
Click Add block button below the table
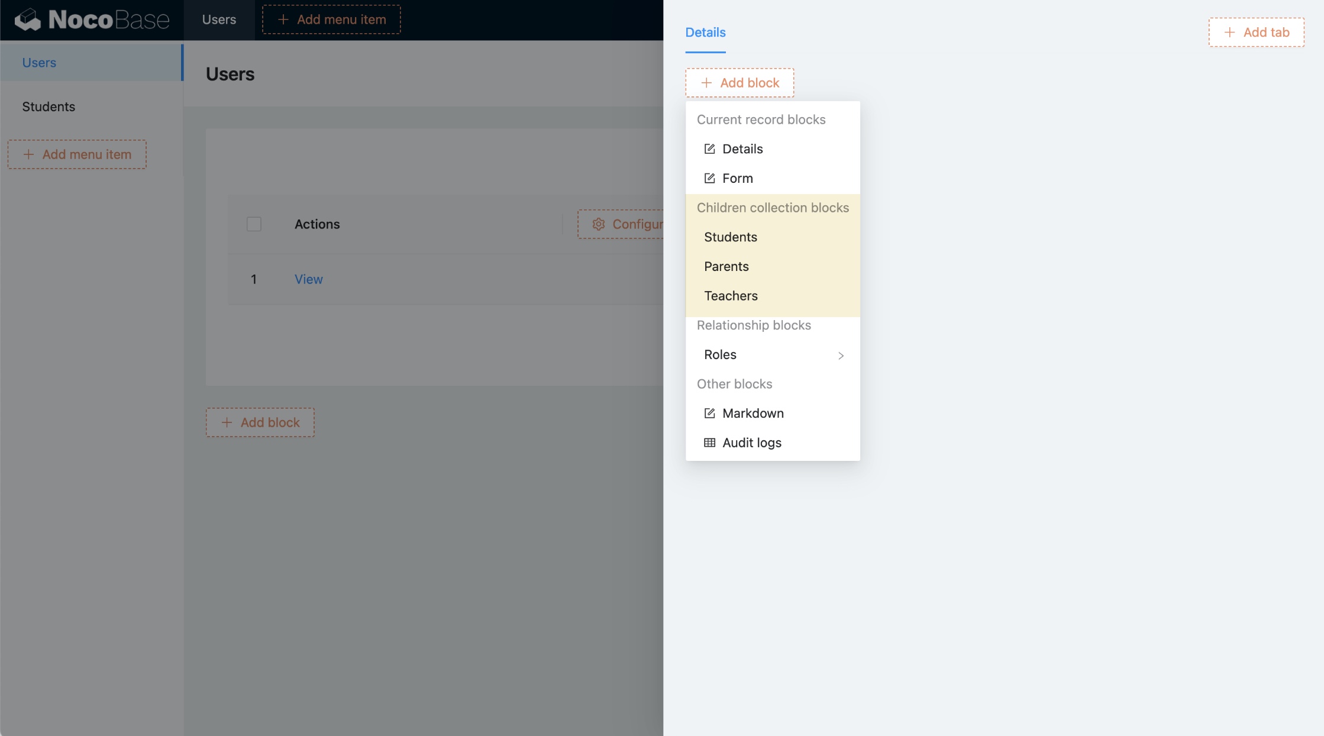tap(260, 422)
